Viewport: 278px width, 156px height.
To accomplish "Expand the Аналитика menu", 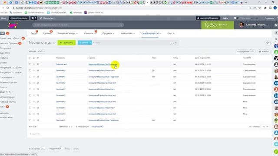I will coord(128,33).
